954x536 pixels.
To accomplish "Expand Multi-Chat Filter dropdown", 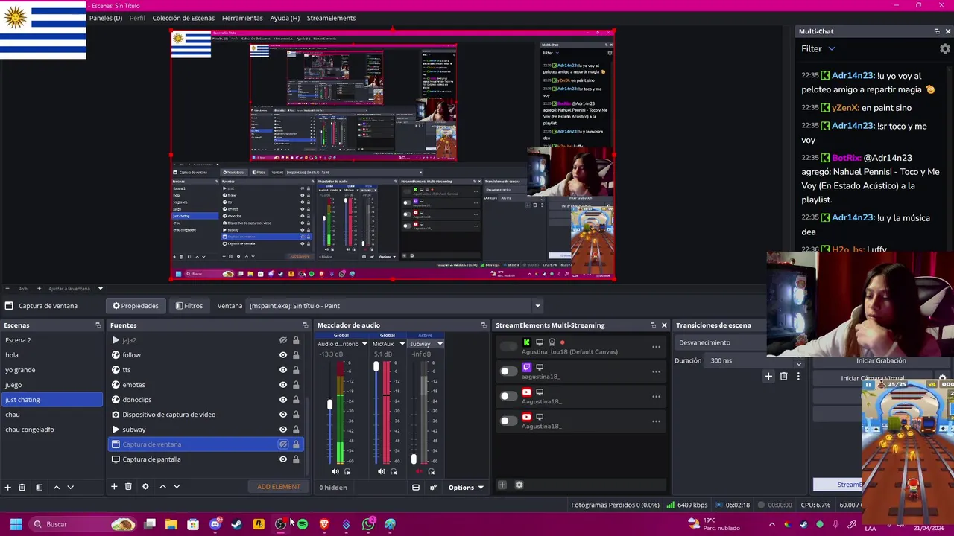I will (x=818, y=49).
